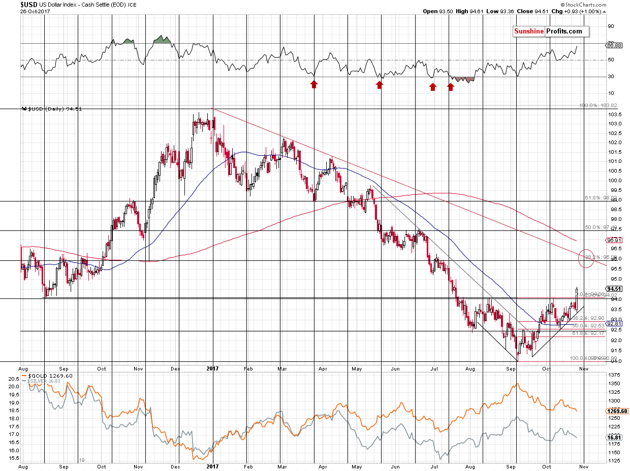The image size is (630, 471).
Task: Click the 102.0 price axis label
Action: (x=614, y=142)
